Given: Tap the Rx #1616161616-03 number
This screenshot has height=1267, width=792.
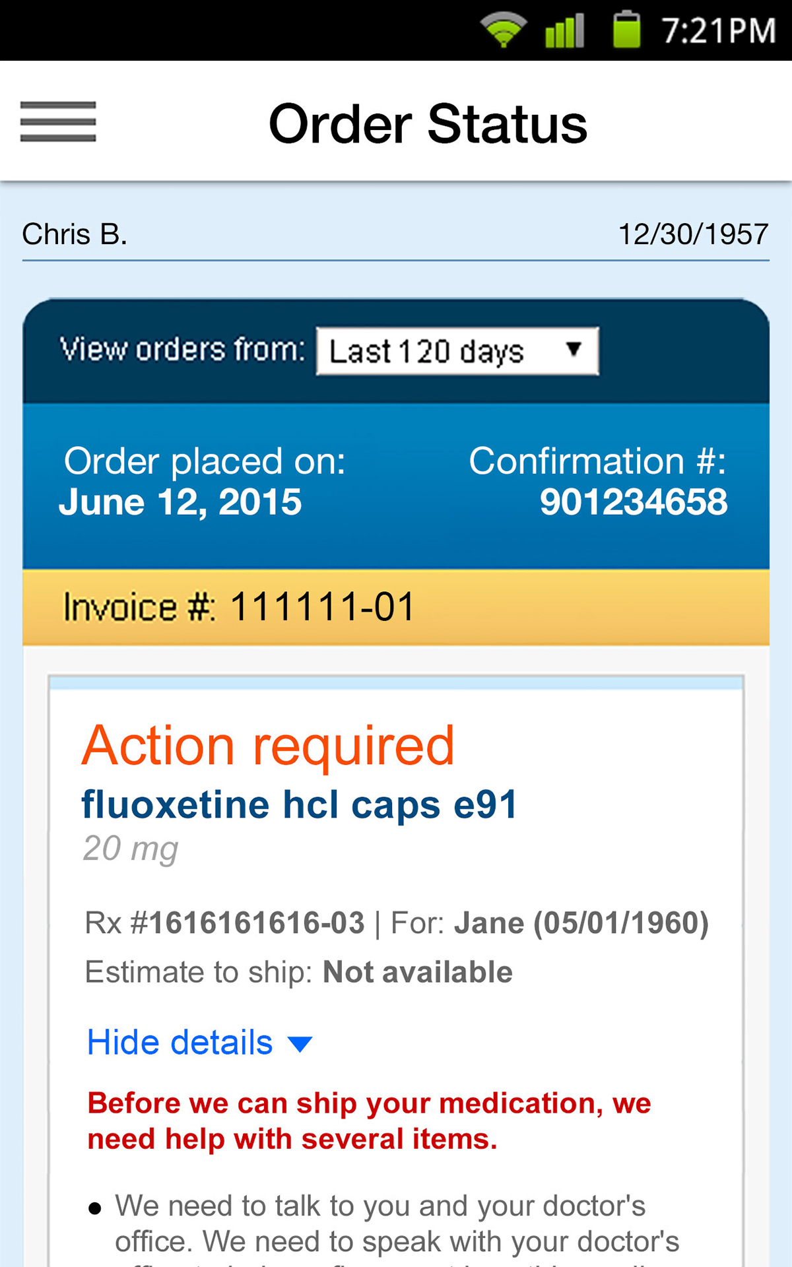Looking at the screenshot, I should (224, 923).
